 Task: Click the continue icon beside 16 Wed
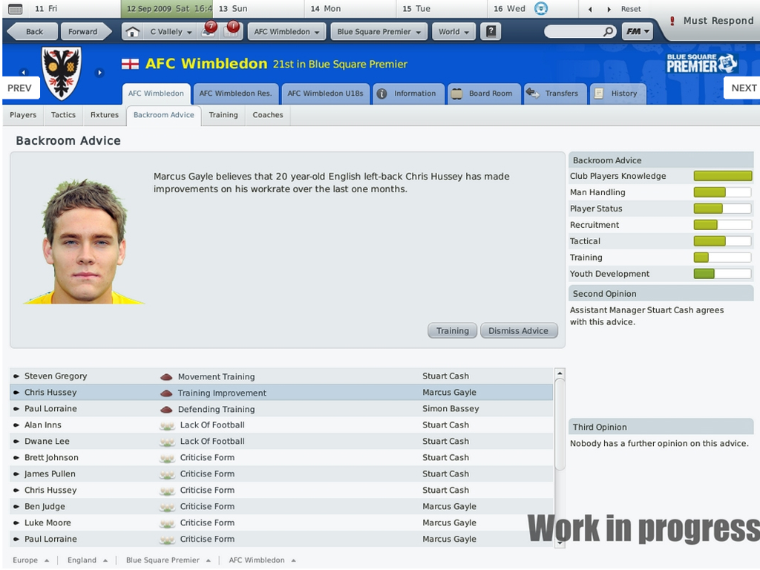tap(541, 9)
